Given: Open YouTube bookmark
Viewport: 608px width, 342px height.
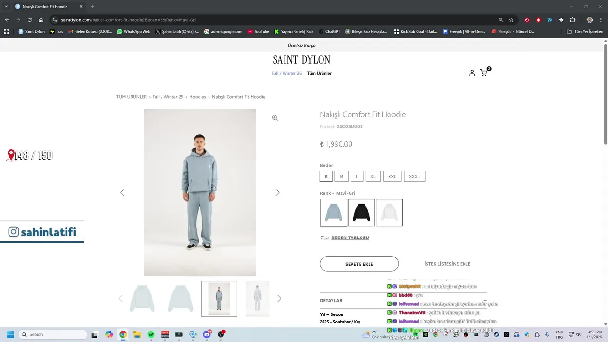Looking at the screenshot, I should click(x=258, y=32).
